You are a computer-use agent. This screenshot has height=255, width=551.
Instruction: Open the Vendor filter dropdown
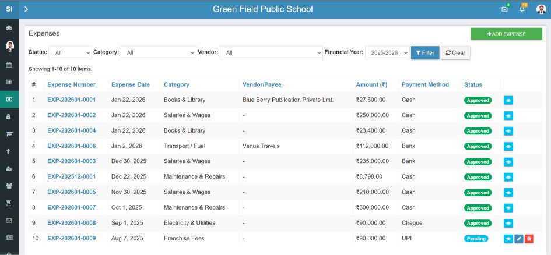271,52
